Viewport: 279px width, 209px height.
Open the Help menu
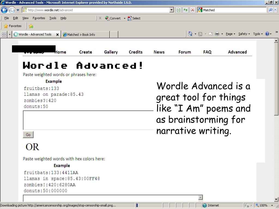tap(63, 18)
